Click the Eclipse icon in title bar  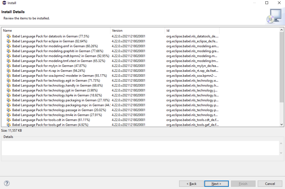tap(3, 3)
